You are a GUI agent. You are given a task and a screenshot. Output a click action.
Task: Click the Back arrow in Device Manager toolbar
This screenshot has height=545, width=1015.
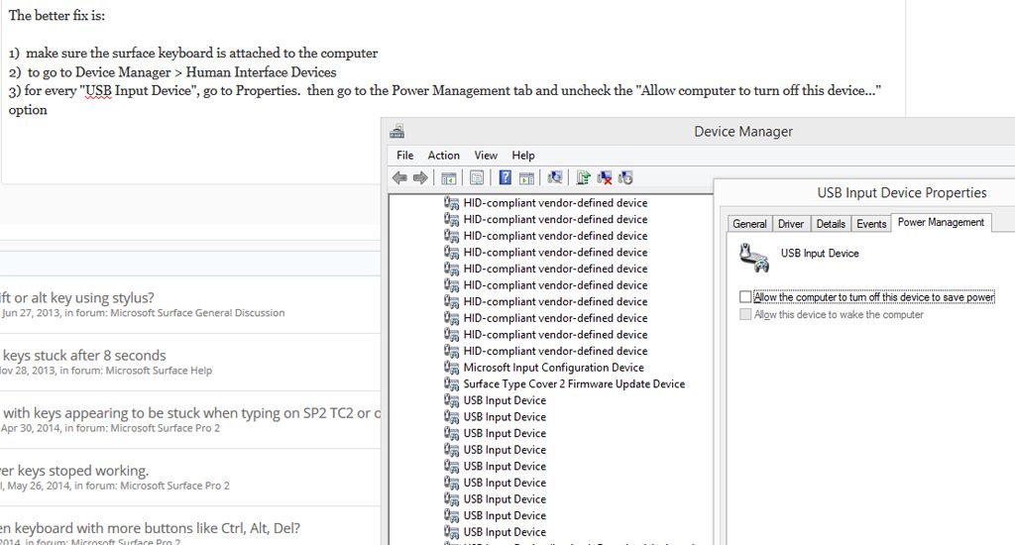tap(399, 177)
